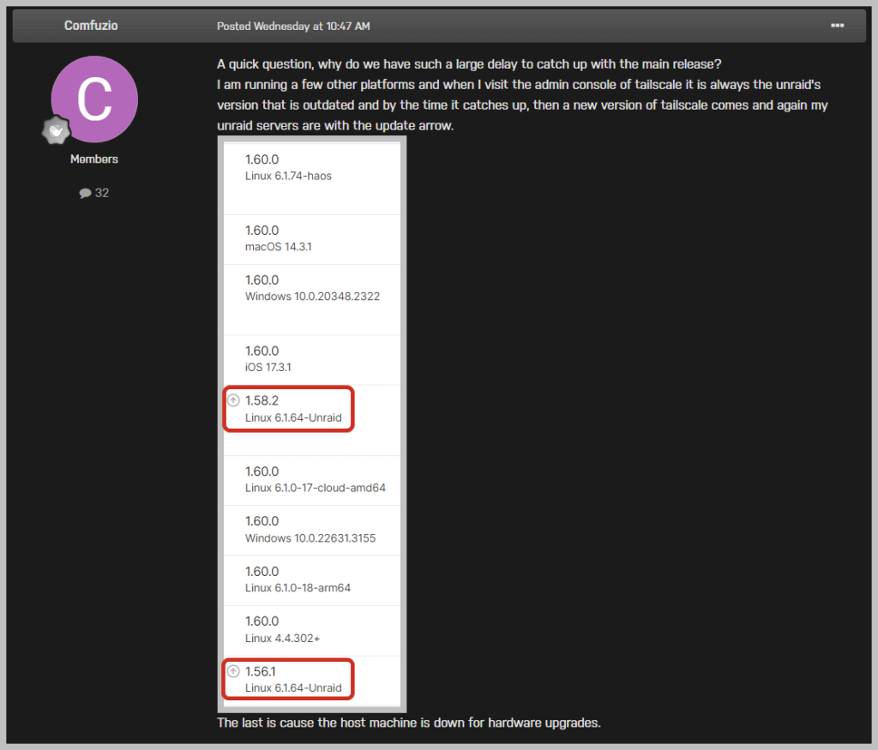Click the sentence about host machine hardware upgrades
The image size is (878, 750).
click(409, 723)
